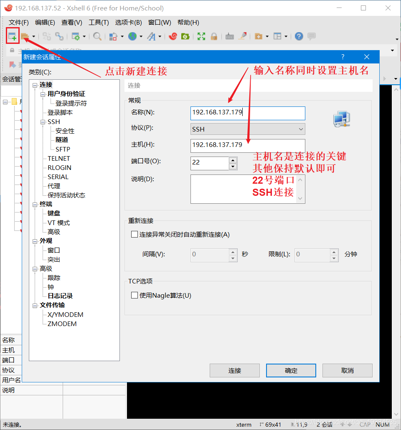This screenshot has height=430, width=401.
Task: Click the globe encoding icon
Action: [132, 36]
